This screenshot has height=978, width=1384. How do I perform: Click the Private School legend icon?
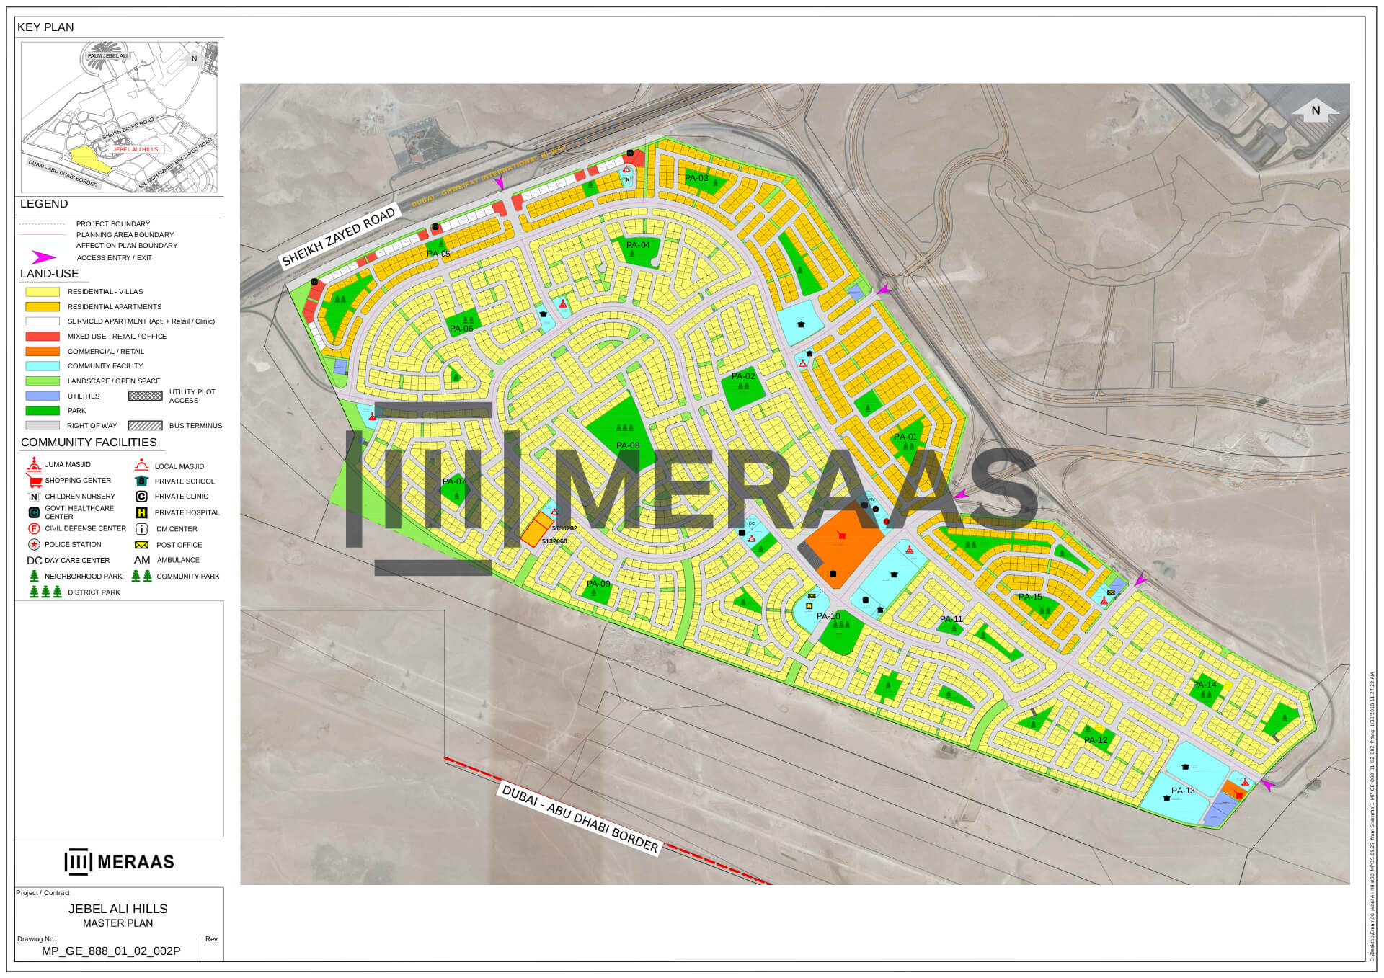point(141,481)
